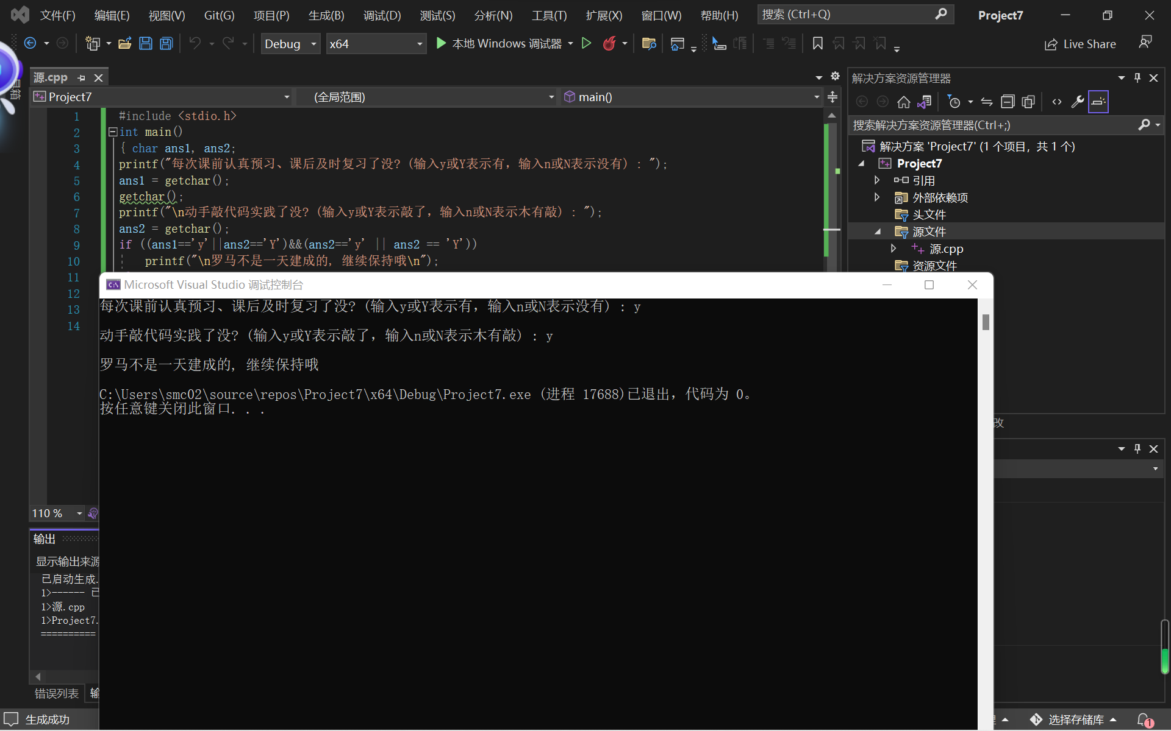Click the Open File toolbar icon

click(x=125, y=43)
